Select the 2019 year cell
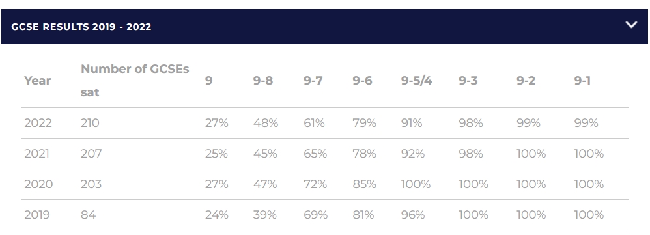 coord(37,215)
